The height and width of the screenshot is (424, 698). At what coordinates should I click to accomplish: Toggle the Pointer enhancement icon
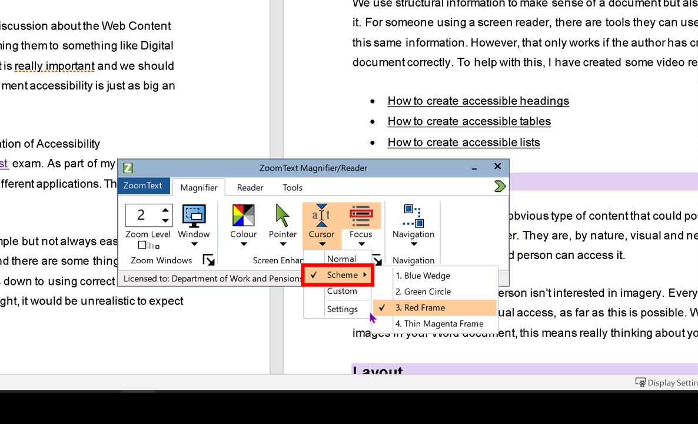[282, 216]
